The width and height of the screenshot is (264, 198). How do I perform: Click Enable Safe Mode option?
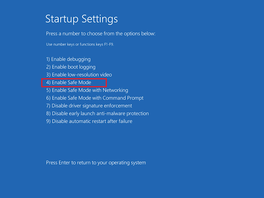tap(68, 83)
